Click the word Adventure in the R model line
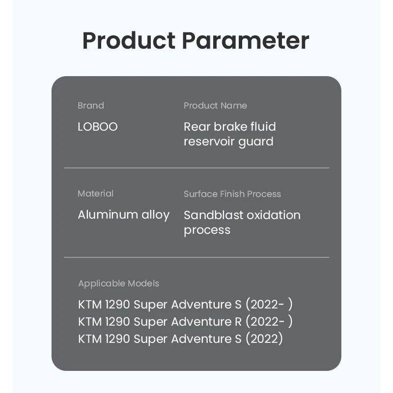Image resolution: width=393 pixels, height=393 pixels. [x=201, y=322]
